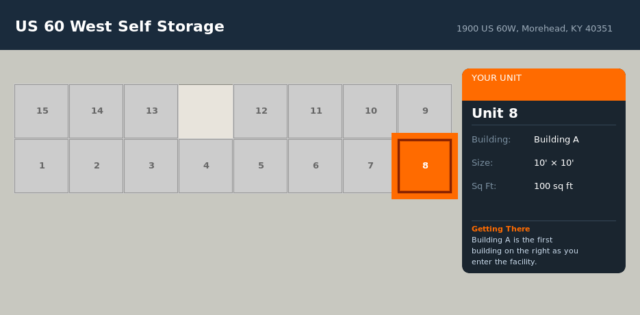Click unit 6 in the bottom row
The image size is (640, 315).
[x=315, y=166]
